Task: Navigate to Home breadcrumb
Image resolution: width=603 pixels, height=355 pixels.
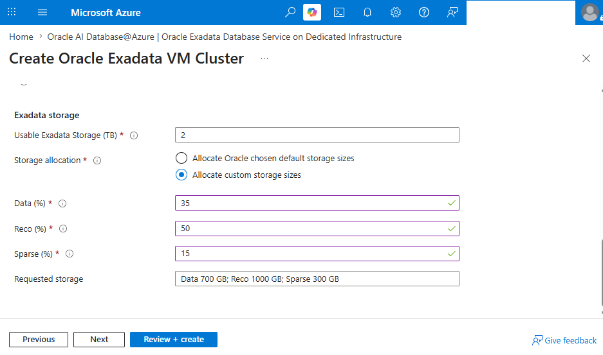Action: pos(21,37)
